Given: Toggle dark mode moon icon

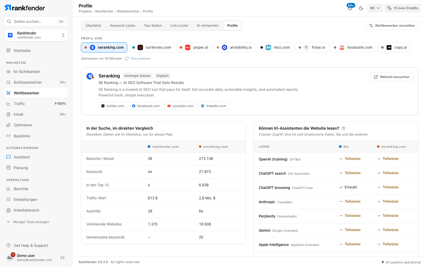Looking at the screenshot, I should coord(361,8).
